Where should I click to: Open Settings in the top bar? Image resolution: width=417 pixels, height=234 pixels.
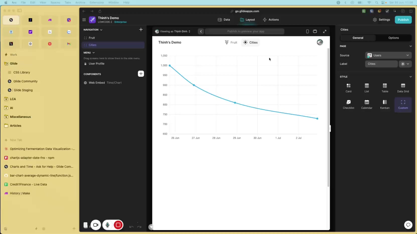[x=381, y=20]
